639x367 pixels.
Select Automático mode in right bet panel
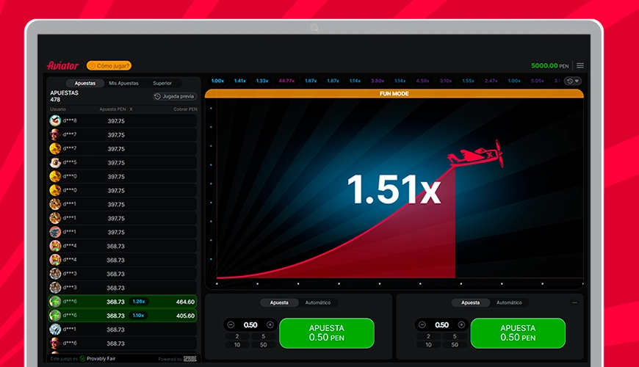coord(509,302)
